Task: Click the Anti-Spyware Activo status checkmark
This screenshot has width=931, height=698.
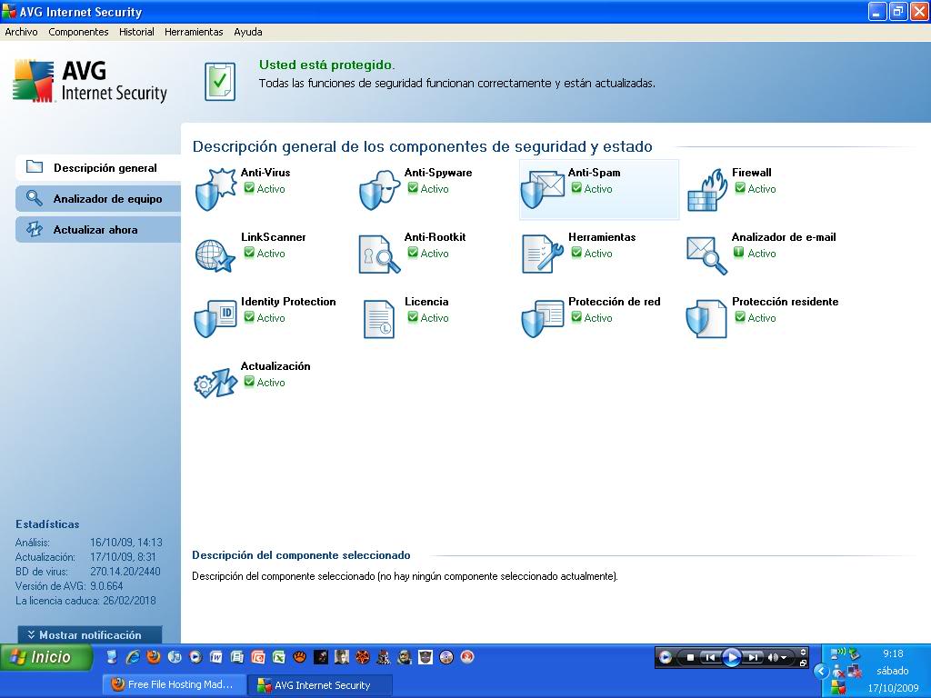Action: (x=414, y=188)
